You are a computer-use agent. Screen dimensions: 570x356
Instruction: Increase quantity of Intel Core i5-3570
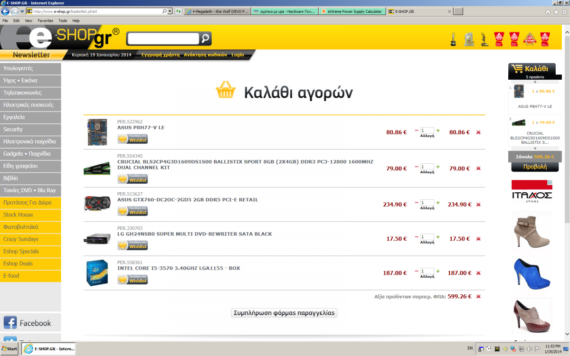(x=438, y=271)
